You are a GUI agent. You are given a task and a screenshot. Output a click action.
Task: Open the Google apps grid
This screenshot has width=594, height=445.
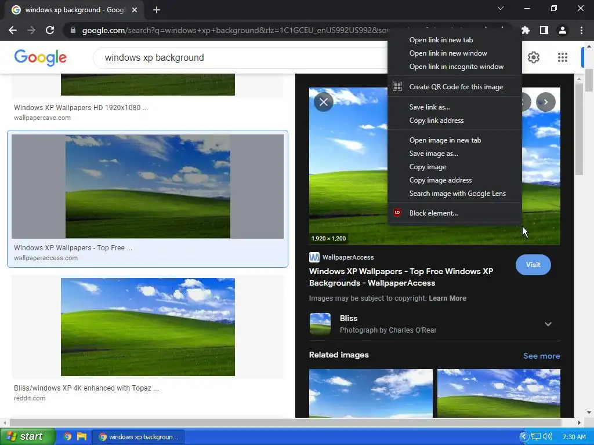[x=563, y=57]
